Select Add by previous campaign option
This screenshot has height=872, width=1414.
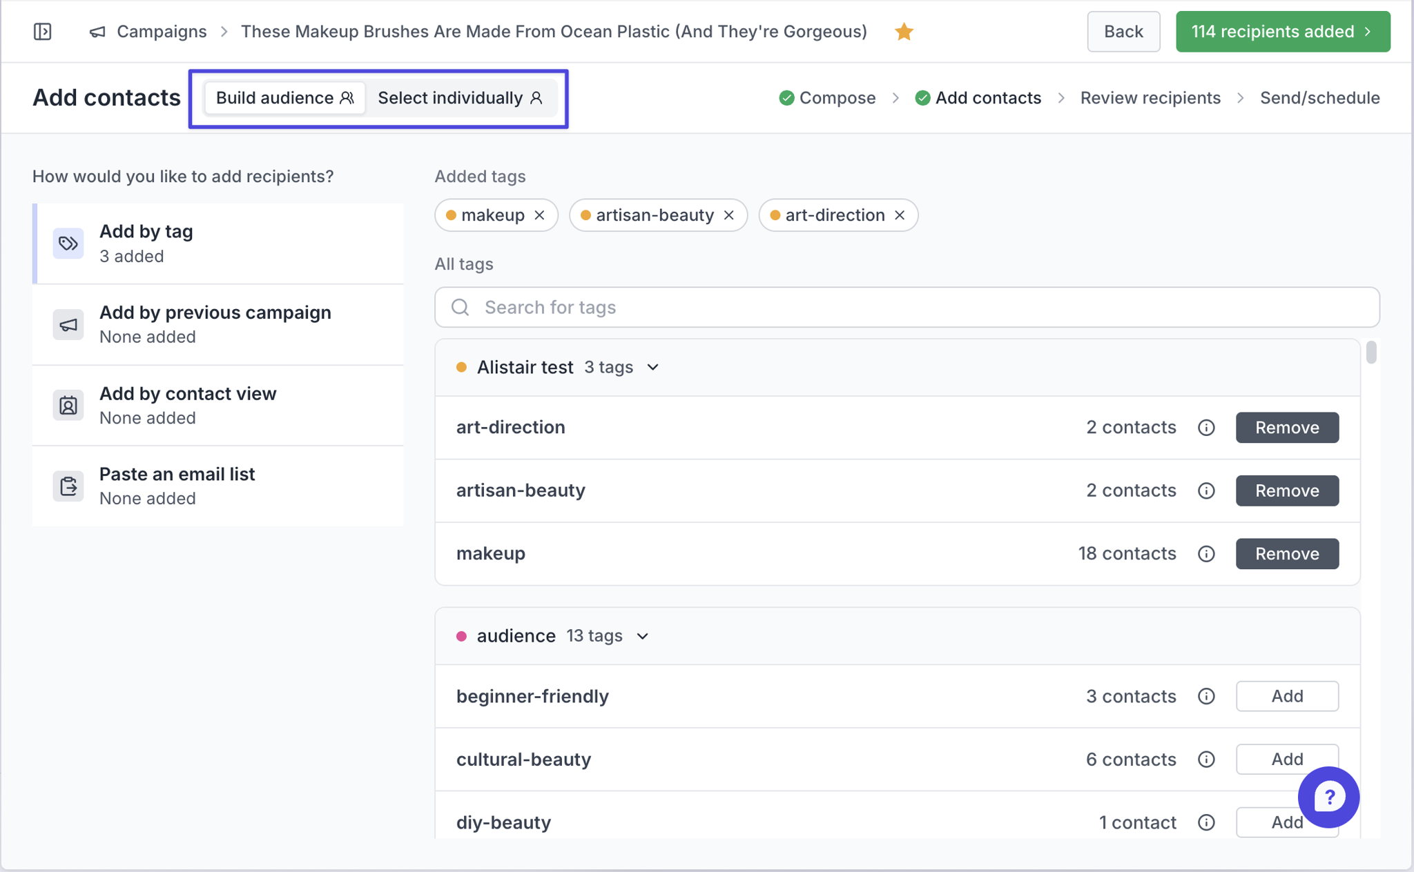pos(218,324)
